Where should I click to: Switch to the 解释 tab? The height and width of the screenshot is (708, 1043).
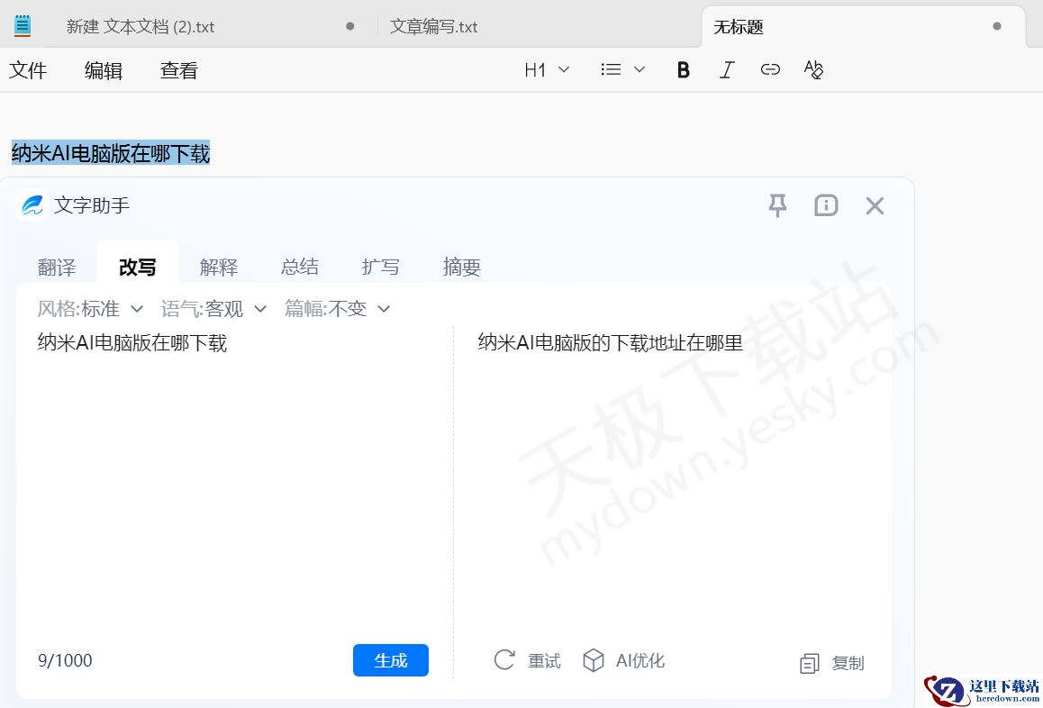click(x=219, y=267)
